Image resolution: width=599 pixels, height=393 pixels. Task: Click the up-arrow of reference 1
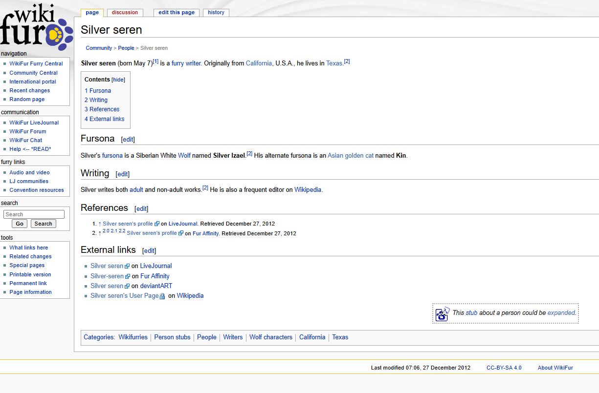[x=100, y=224]
